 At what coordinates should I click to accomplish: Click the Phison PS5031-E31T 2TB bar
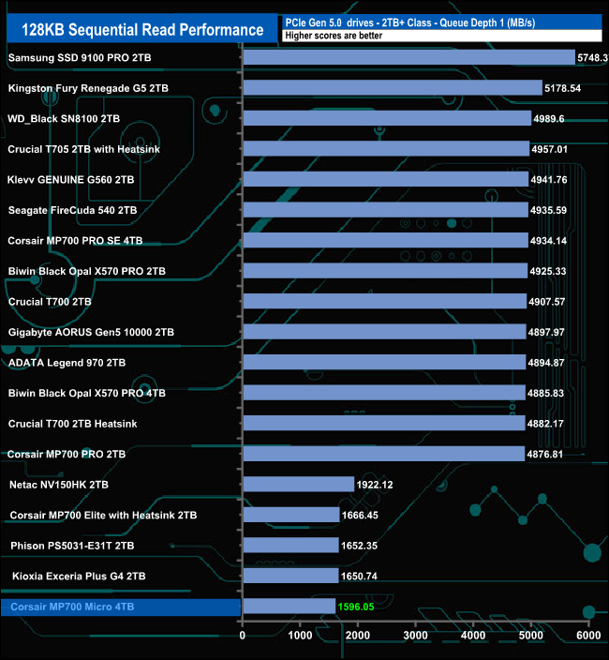point(291,545)
